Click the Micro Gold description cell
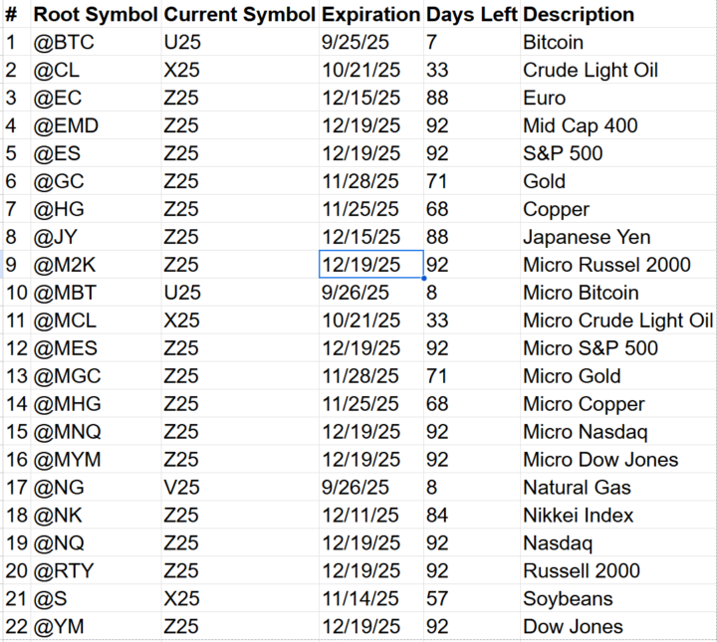Viewport: 717px width, 642px height. coord(618,376)
